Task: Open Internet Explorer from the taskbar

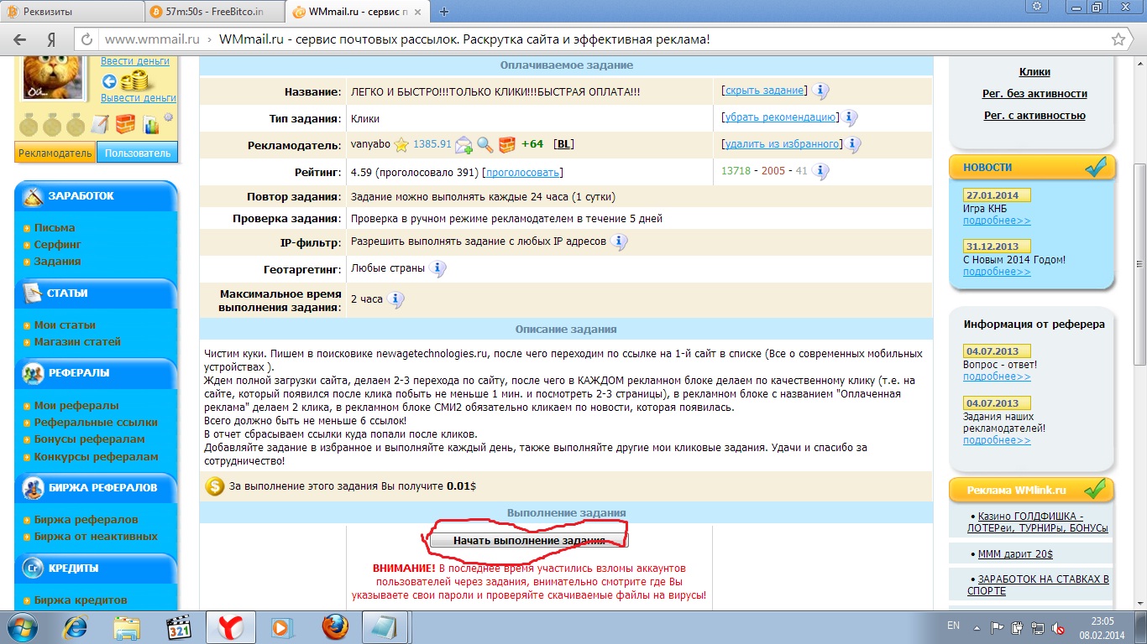Action: 76,626
